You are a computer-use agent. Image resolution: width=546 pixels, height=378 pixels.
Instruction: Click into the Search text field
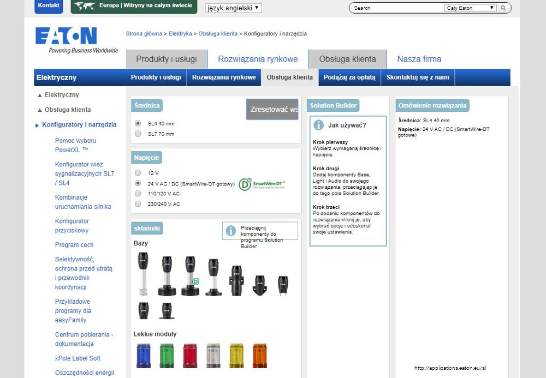point(397,8)
